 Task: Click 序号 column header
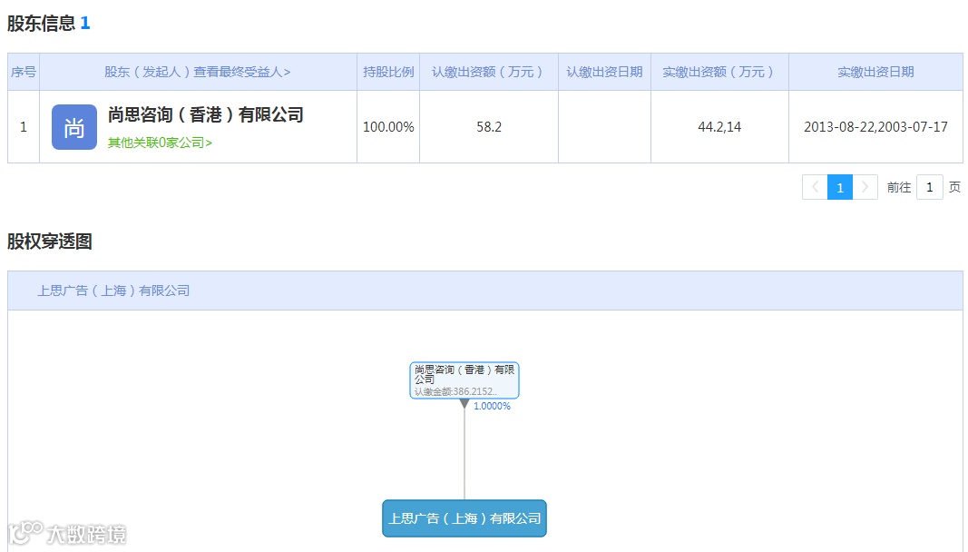tap(24, 72)
